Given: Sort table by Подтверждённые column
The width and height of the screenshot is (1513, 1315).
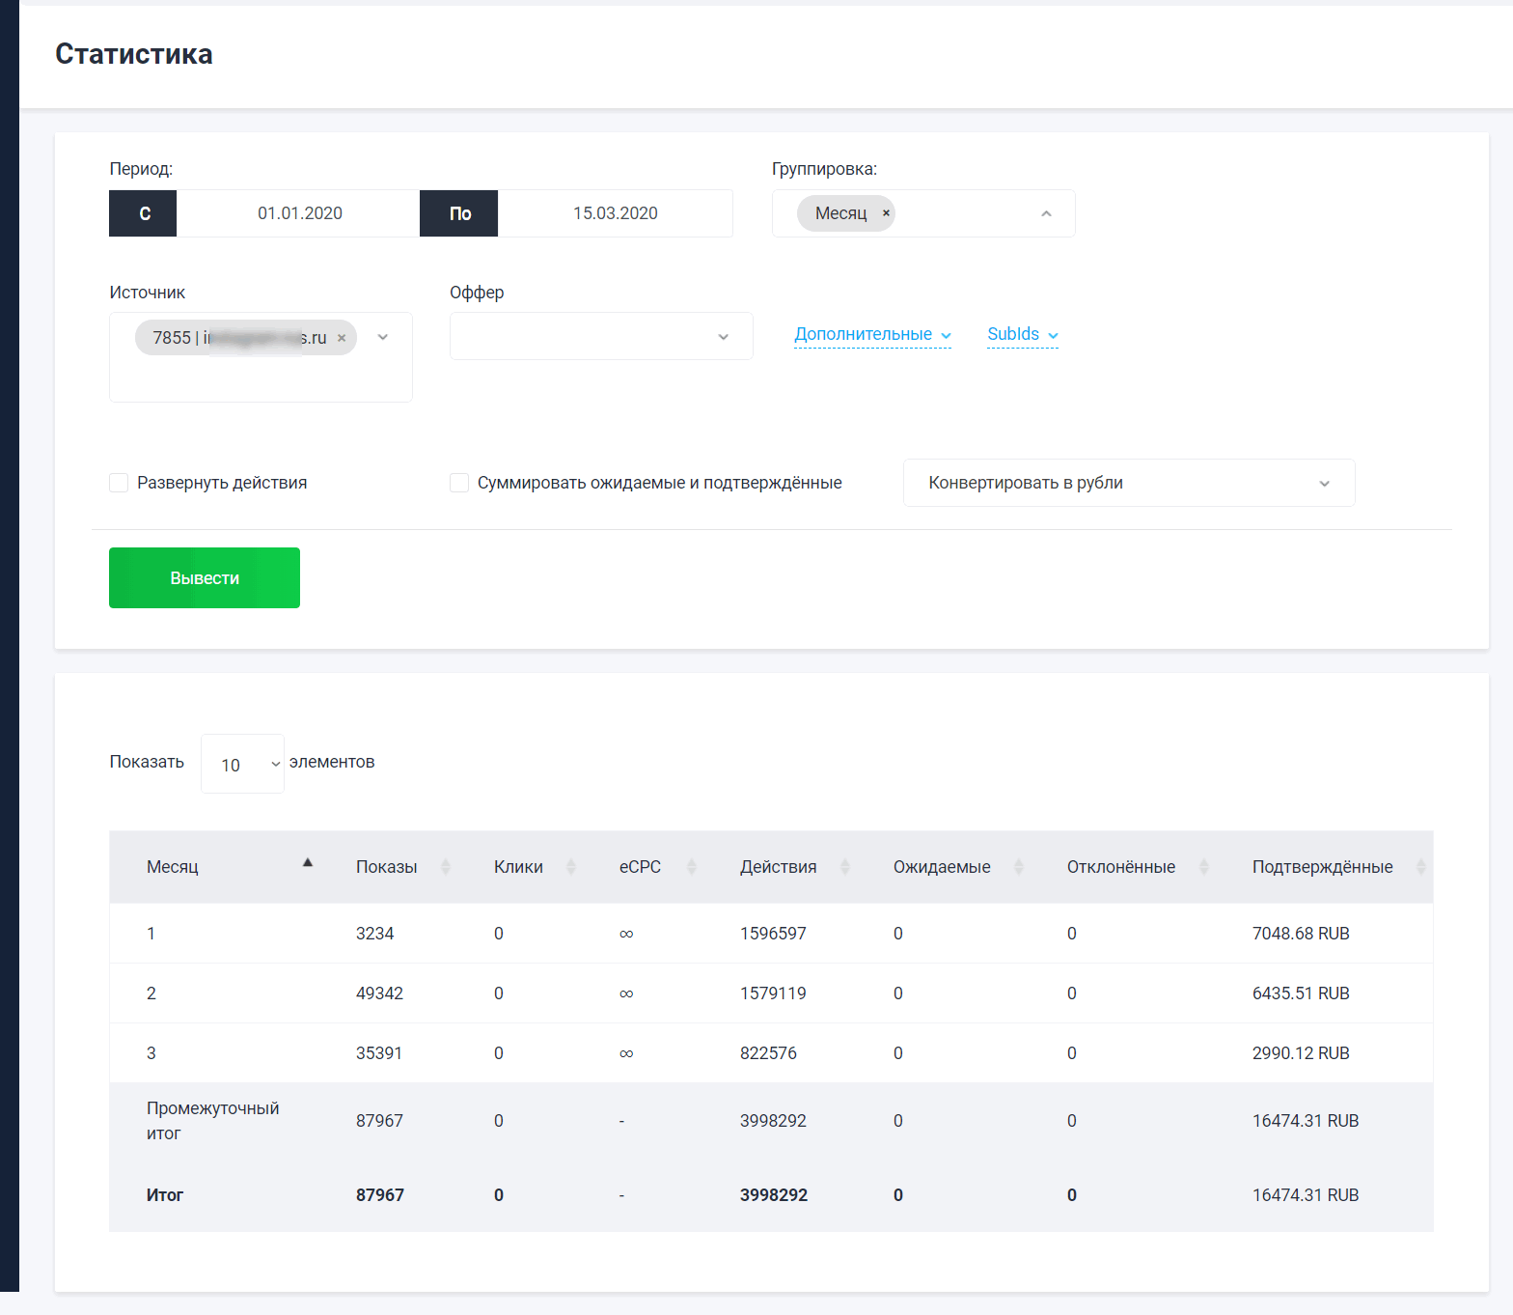Looking at the screenshot, I should (1420, 867).
